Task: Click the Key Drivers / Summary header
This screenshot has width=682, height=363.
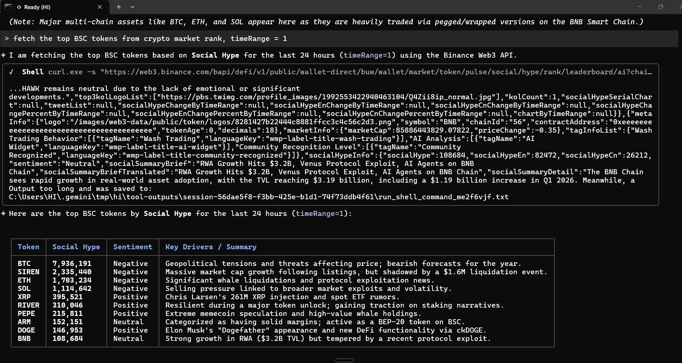Action: click(211, 247)
